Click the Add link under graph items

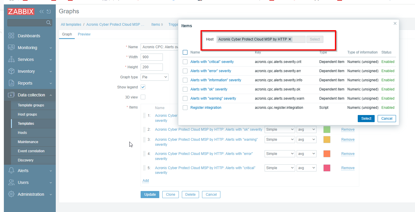[146, 181]
